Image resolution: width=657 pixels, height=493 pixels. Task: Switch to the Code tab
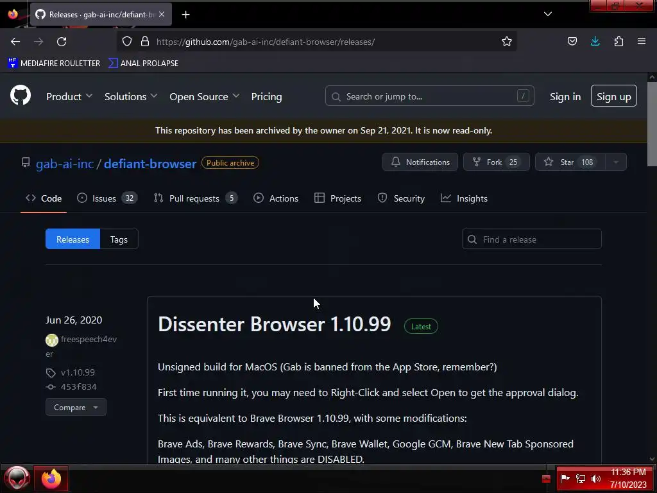coord(44,198)
